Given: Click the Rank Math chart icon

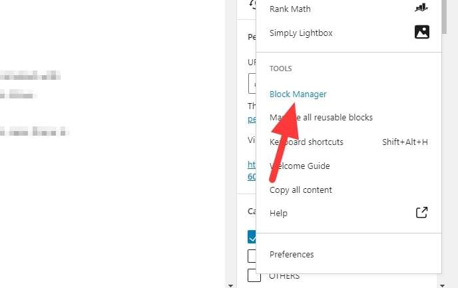Looking at the screenshot, I should [x=421, y=8].
